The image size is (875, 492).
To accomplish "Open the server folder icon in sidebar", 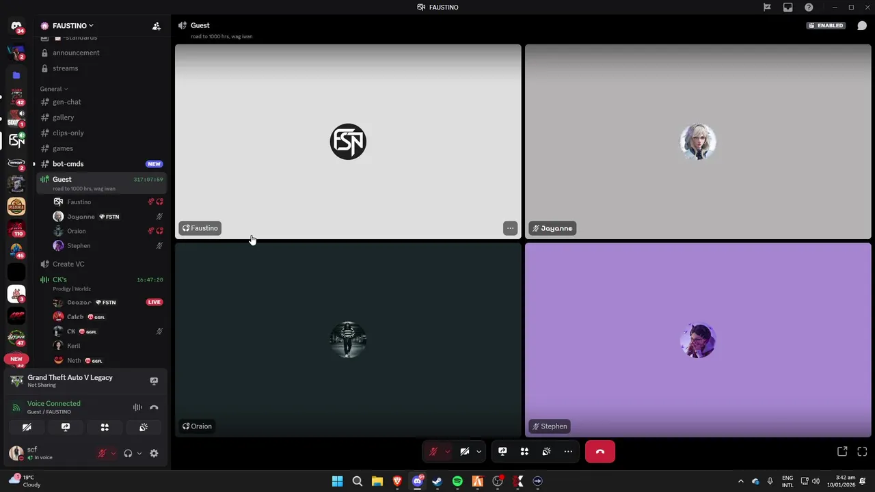I will pos(16,75).
